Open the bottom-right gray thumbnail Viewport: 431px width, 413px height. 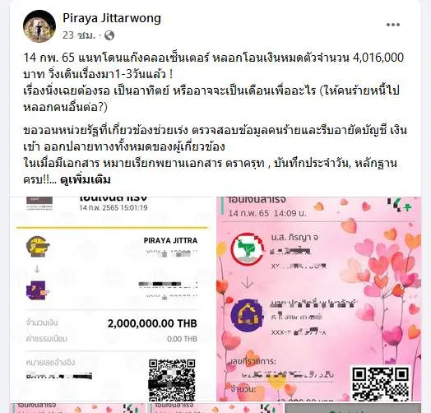tap(353, 408)
